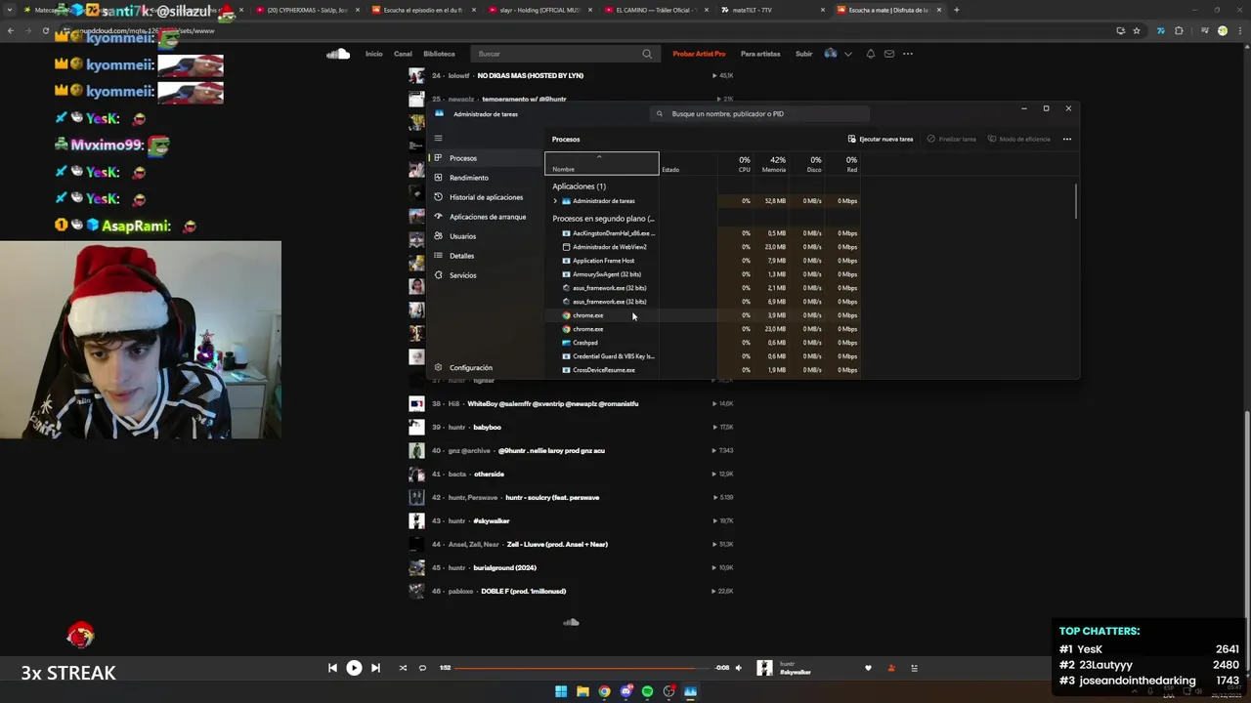Click Probar Artist Pro link
Image resolution: width=1251 pixels, height=703 pixels.
[x=699, y=54]
